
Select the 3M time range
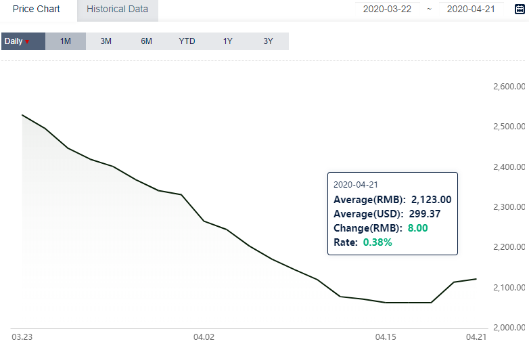tap(106, 41)
